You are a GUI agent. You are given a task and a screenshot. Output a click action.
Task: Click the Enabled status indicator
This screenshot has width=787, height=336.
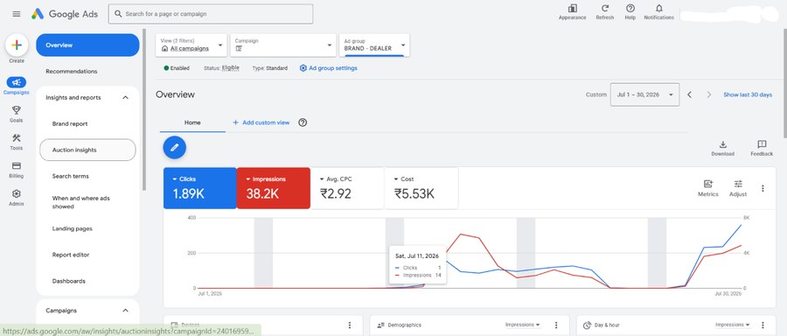(177, 67)
